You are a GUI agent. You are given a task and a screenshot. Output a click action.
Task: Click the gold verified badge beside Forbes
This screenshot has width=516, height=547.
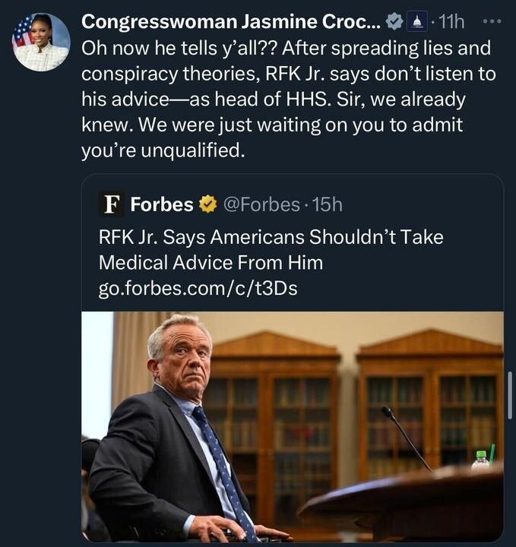pyautogui.click(x=208, y=204)
